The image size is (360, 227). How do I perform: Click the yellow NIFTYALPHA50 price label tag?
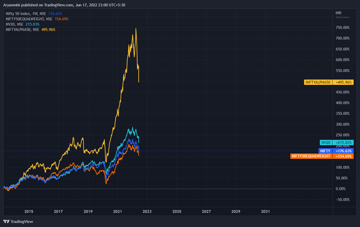[318, 82]
